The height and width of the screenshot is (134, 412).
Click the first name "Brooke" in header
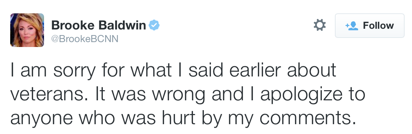tap(73, 25)
